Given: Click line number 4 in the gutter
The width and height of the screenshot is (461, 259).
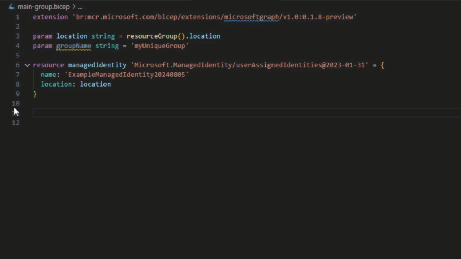Looking at the screenshot, I should click(17, 45).
